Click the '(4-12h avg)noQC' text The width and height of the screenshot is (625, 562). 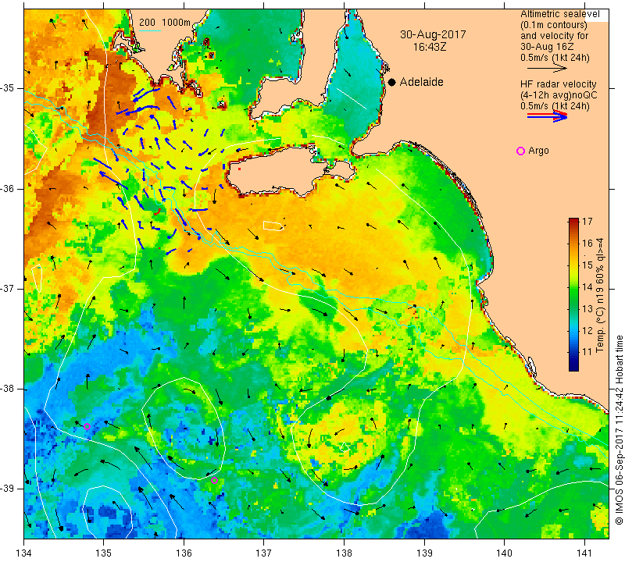click(x=559, y=95)
